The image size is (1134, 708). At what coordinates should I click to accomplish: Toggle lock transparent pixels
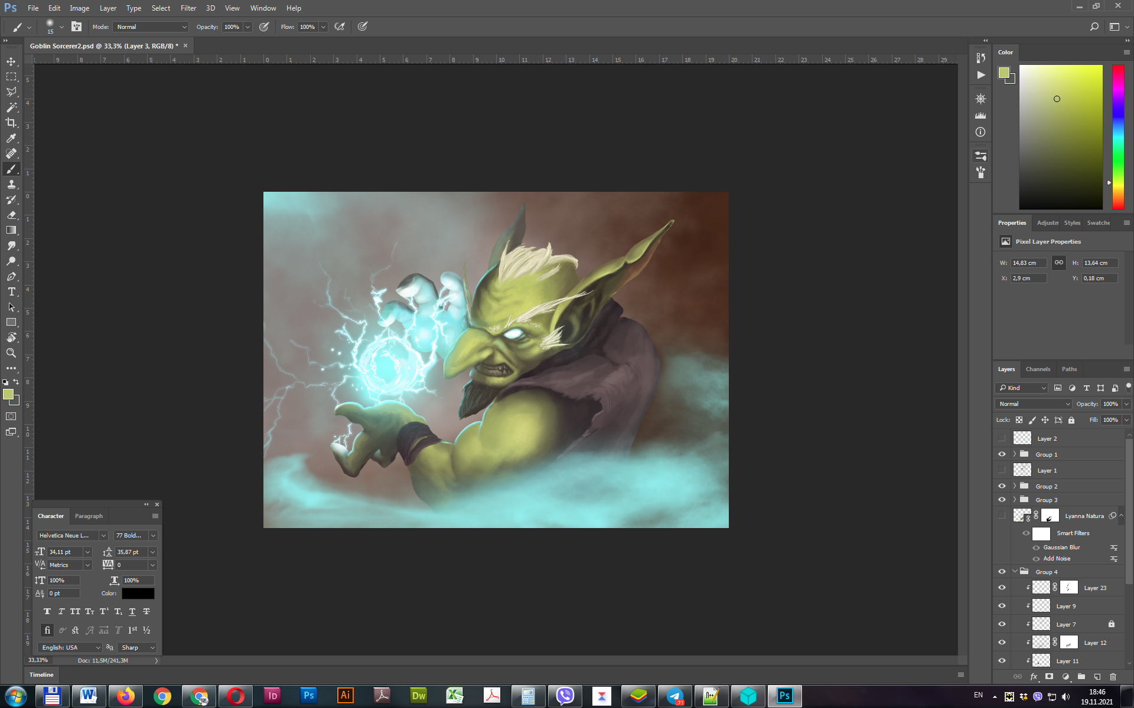coord(1019,420)
